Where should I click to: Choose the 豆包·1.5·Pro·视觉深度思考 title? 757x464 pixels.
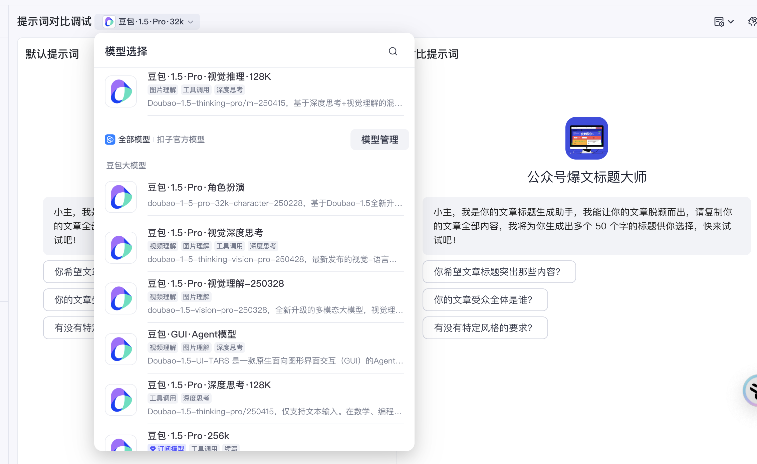click(x=205, y=233)
